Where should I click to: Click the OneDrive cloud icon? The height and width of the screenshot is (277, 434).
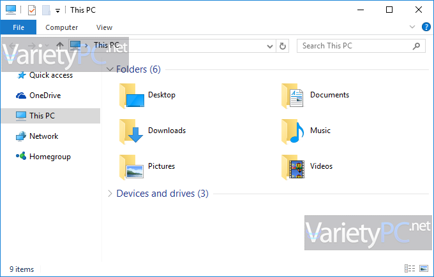point(21,96)
